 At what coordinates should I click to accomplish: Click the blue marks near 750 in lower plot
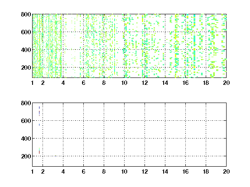click(x=39, y=108)
